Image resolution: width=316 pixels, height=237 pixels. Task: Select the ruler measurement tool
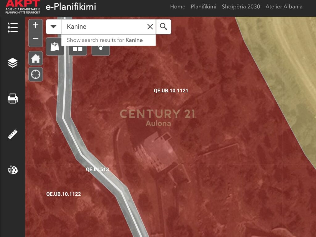[x=12, y=135]
